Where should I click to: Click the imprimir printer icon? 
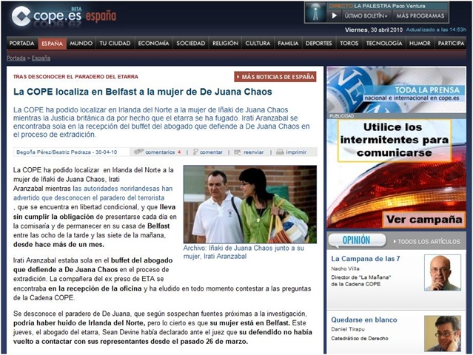click(280, 152)
